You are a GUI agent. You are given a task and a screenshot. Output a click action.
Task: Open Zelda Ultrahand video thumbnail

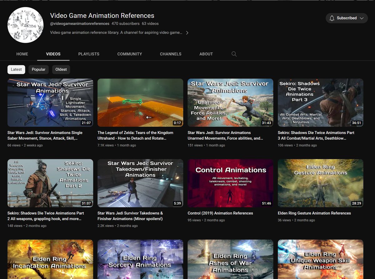click(x=140, y=103)
